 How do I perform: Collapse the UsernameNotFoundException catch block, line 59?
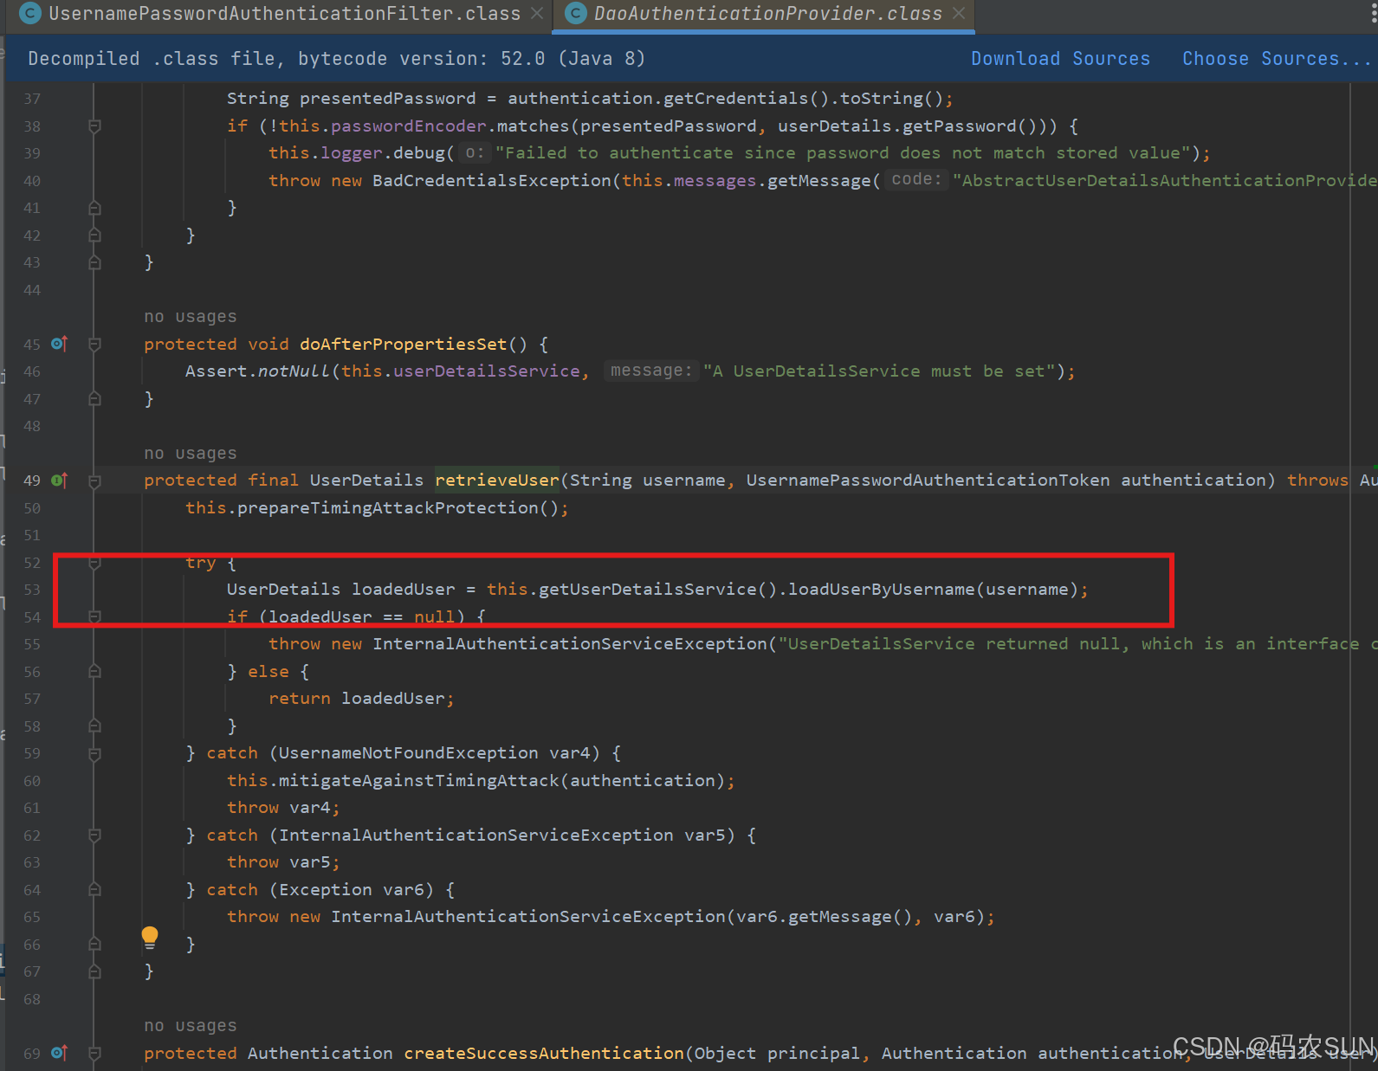click(x=94, y=754)
